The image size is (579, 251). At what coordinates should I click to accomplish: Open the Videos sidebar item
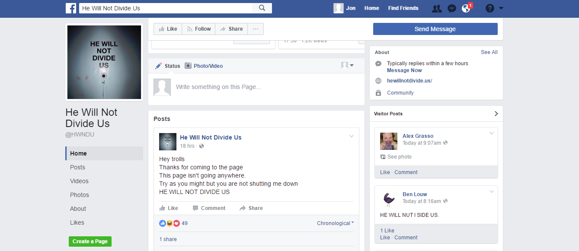point(104,181)
